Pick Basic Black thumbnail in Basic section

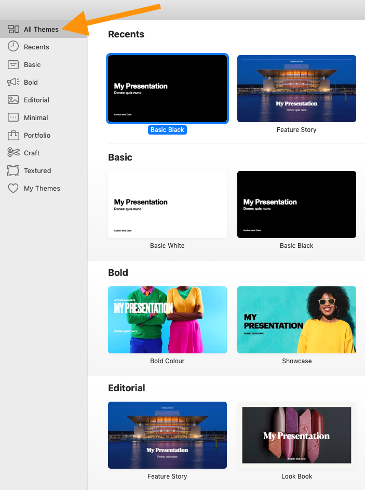tap(296, 204)
